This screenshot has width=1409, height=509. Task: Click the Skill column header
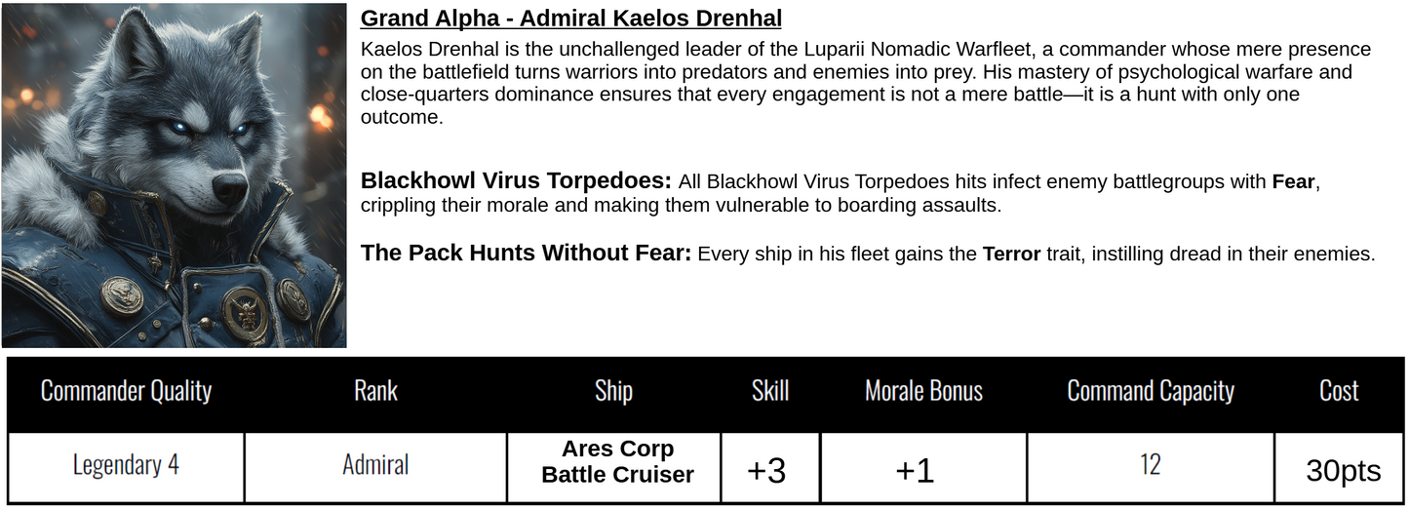[x=769, y=391]
